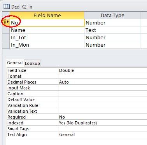The width and height of the screenshot is (147, 145).
Task: Open the Text data type for Name
Action: [112, 30]
